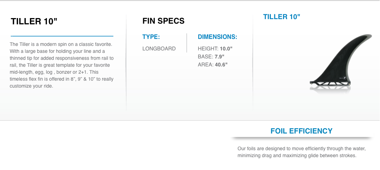
Task: Click the blue DIMENSIONS: label
Action: pyautogui.click(x=217, y=37)
